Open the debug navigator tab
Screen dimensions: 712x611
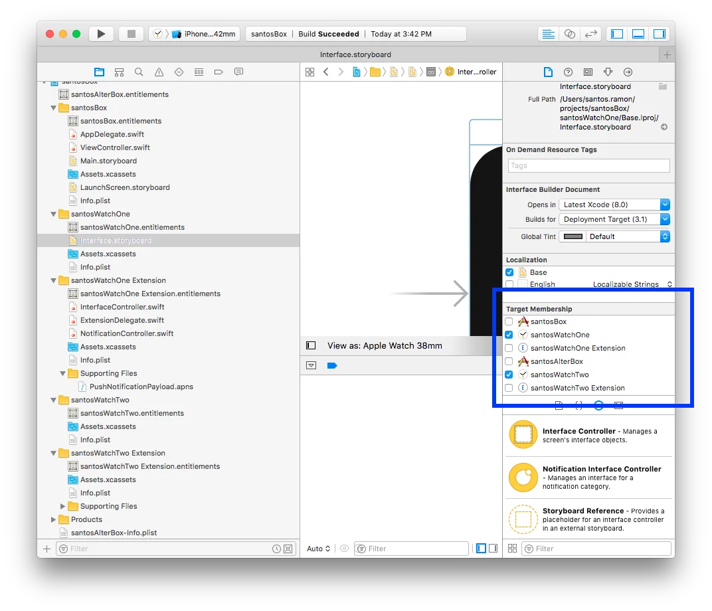(199, 72)
